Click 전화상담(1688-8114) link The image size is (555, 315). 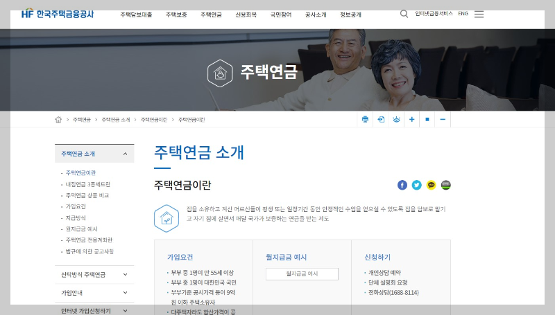click(393, 292)
